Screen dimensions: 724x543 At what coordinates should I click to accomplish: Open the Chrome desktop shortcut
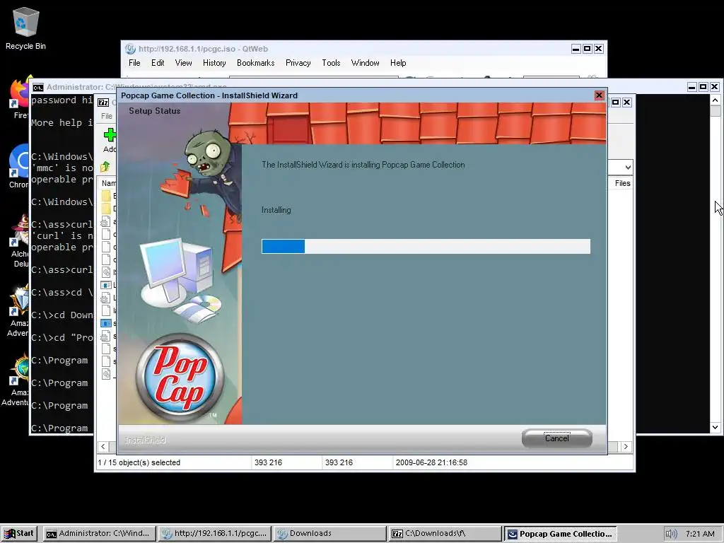[19, 166]
